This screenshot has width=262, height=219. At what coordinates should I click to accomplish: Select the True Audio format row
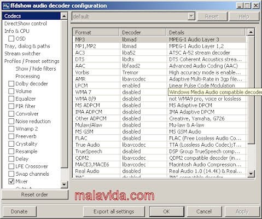click(x=159, y=145)
